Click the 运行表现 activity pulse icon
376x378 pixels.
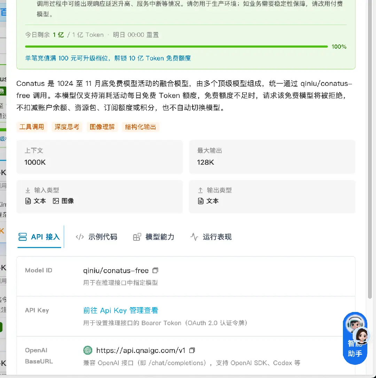click(x=194, y=237)
